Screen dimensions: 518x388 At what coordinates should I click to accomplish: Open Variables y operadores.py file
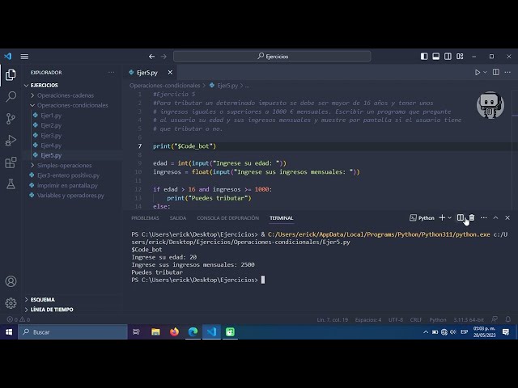pos(70,196)
